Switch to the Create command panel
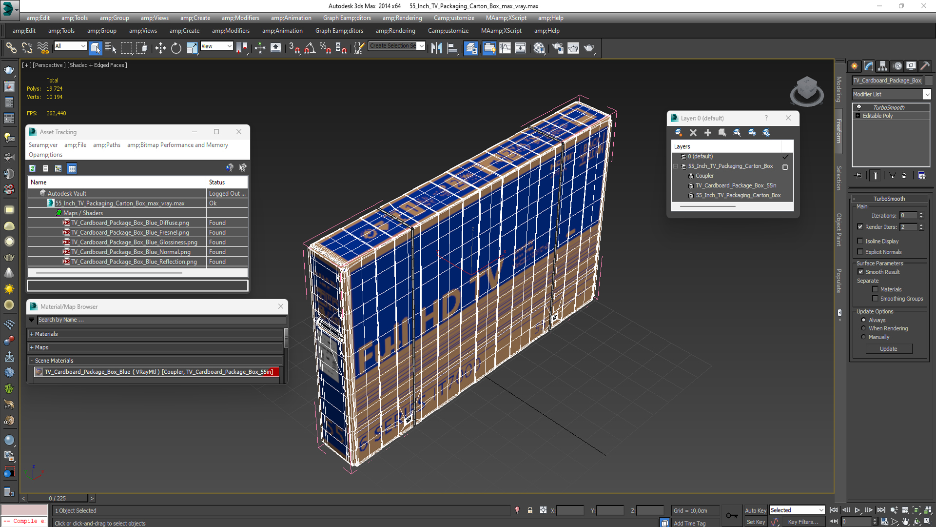 pos(855,66)
